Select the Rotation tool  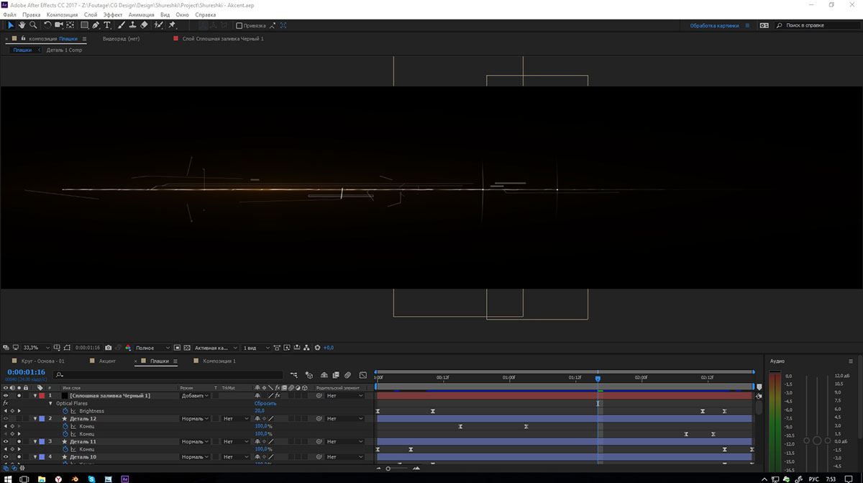click(48, 25)
